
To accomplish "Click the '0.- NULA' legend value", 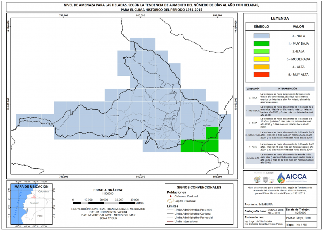I will [298, 36].
